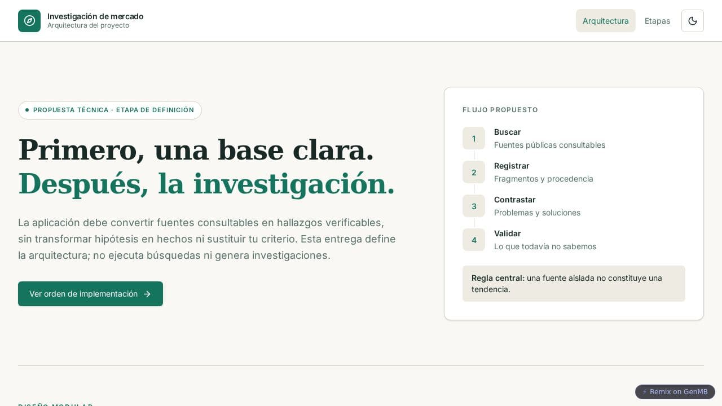The width and height of the screenshot is (722, 406).
Task: Click the Remix on GenMB badge
Action: point(675,392)
